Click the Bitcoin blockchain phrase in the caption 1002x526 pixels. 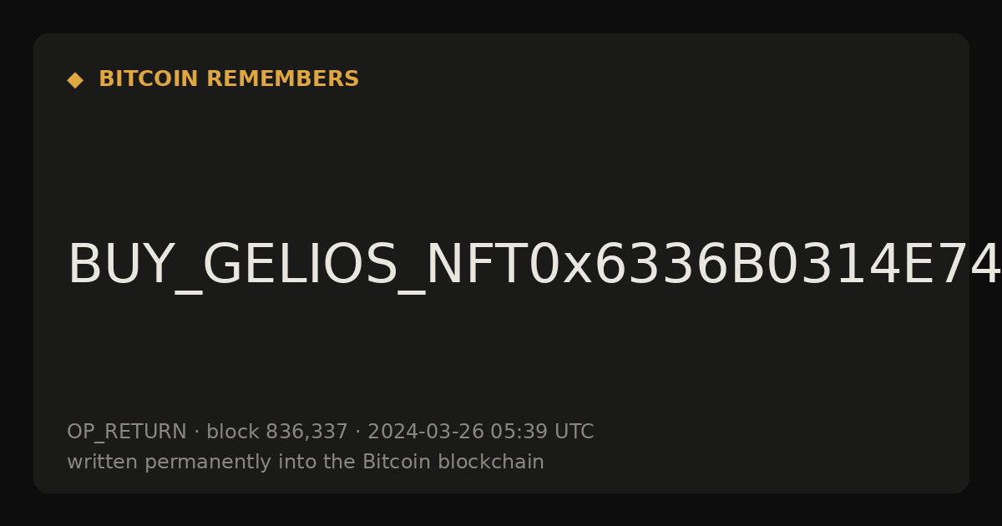453,462
